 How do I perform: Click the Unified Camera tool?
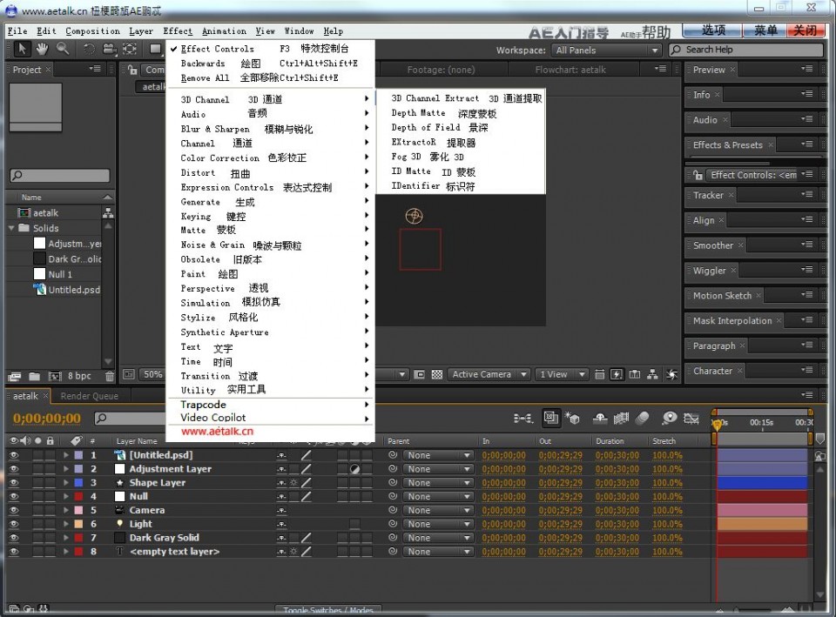point(110,50)
